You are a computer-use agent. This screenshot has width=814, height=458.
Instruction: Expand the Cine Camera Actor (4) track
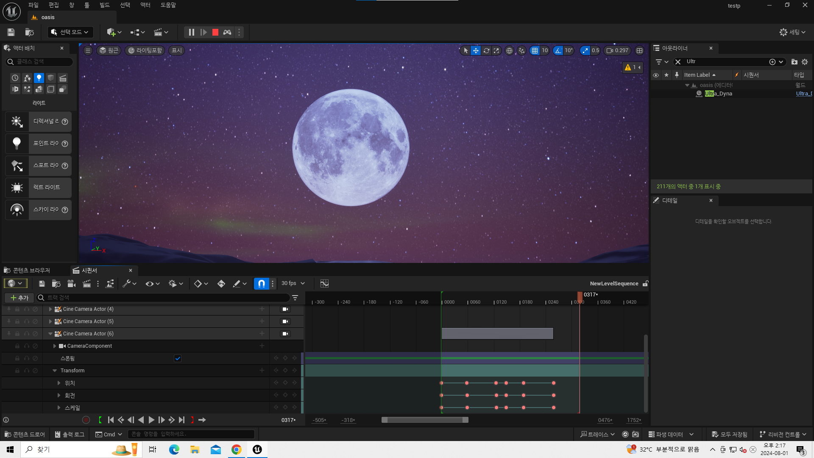pos(50,309)
